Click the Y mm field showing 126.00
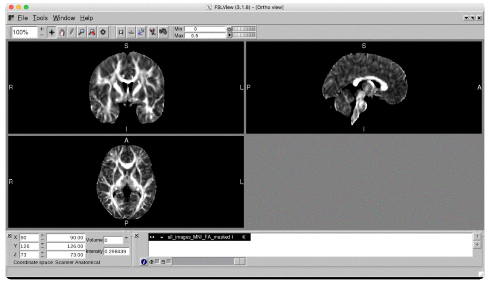 (x=65, y=246)
